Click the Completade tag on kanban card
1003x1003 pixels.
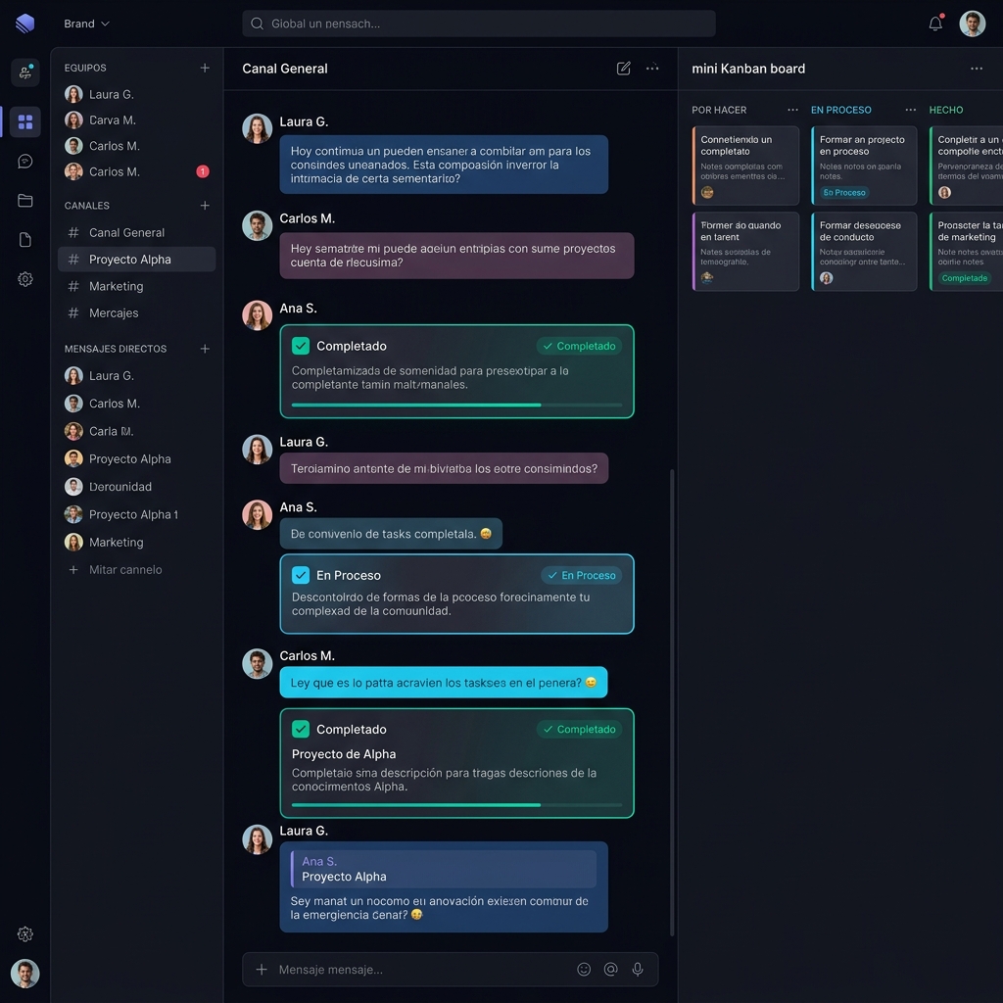(x=965, y=278)
